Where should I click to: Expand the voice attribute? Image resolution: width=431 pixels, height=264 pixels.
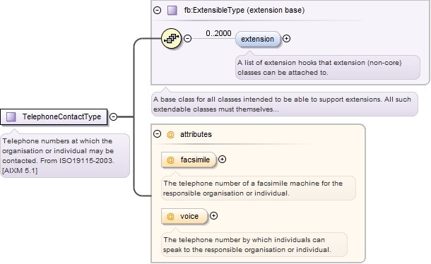pyautogui.click(x=213, y=216)
